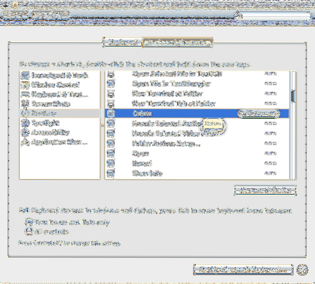This screenshot has width=315, height=284.
Task: Switch to the Keyboard Shortcuts tab
Action: 177,43
